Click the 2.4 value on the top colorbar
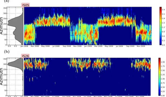This screenshot has height=97, width=166. click(x=163, y=10)
